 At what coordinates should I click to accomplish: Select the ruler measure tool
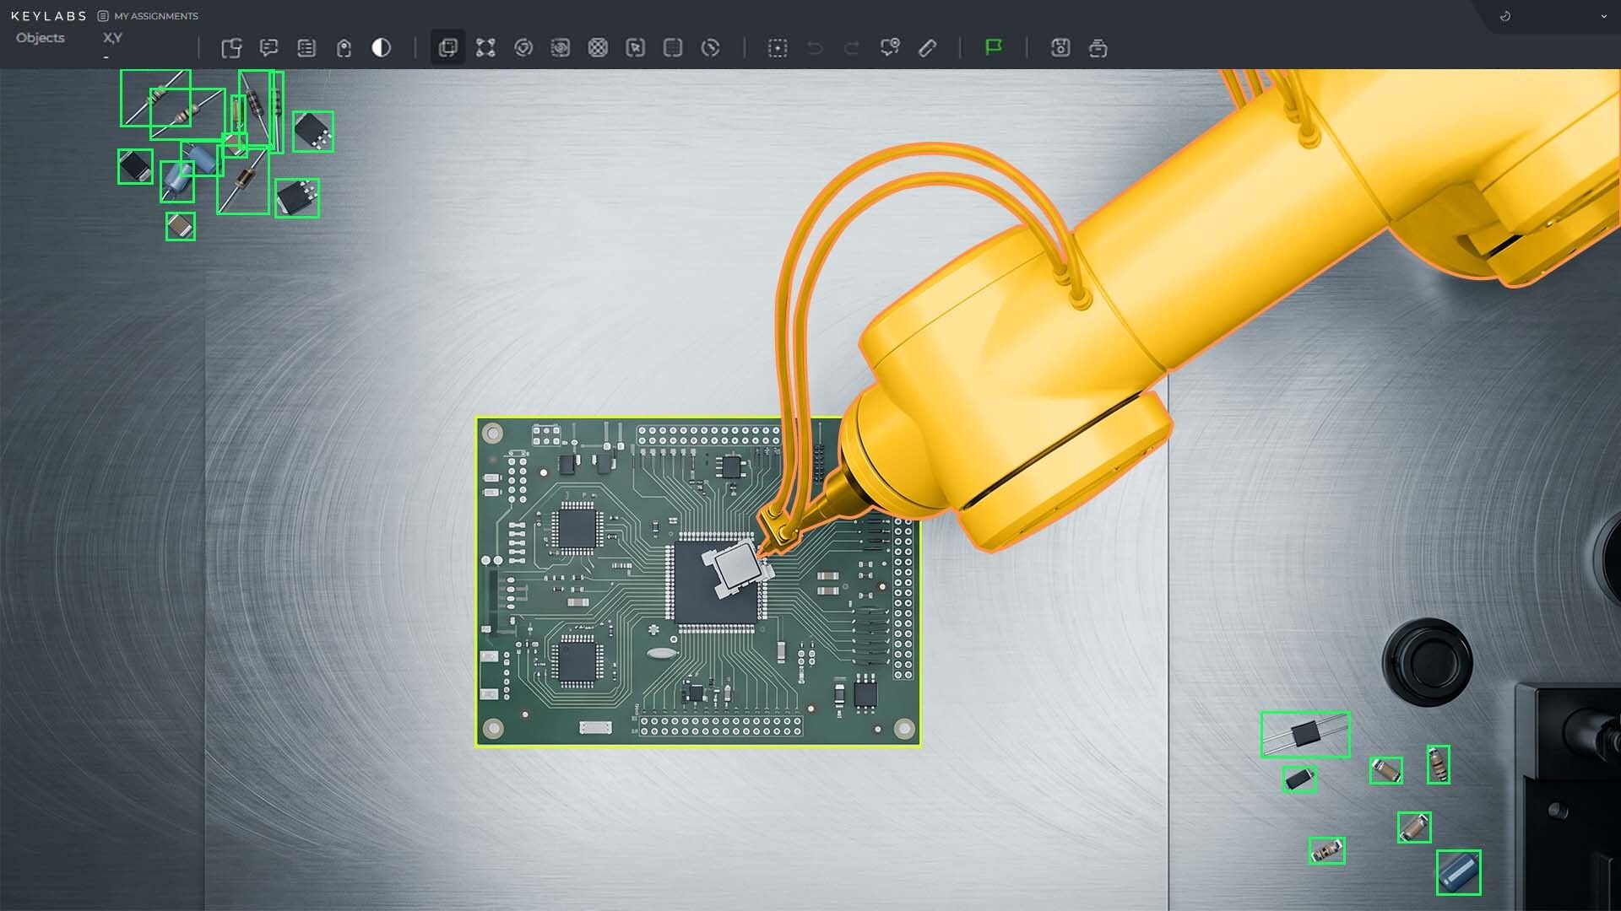[927, 48]
